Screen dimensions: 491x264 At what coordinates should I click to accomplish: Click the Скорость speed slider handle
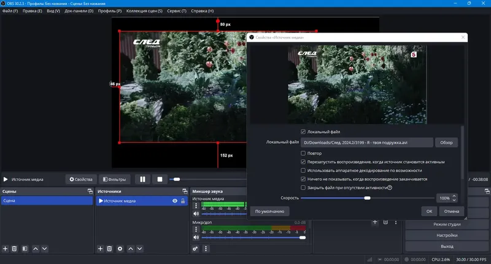click(367, 198)
